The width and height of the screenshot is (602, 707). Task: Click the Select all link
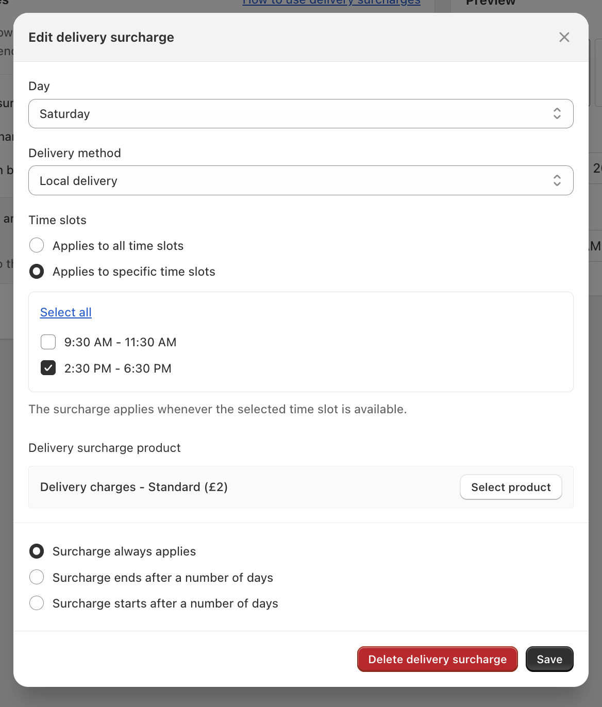(66, 312)
